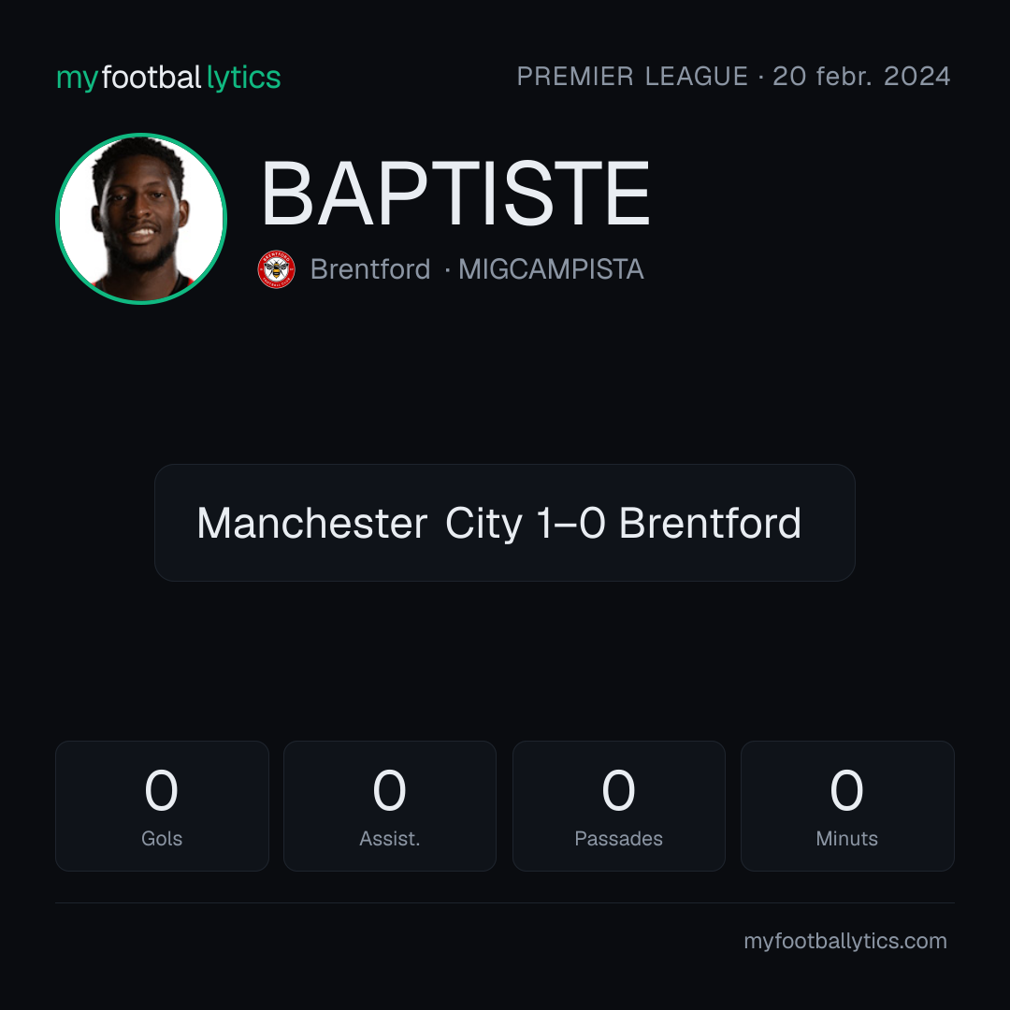The image size is (1010, 1010).
Task: Click the zero value above Gols
Action: pyautogui.click(x=161, y=790)
